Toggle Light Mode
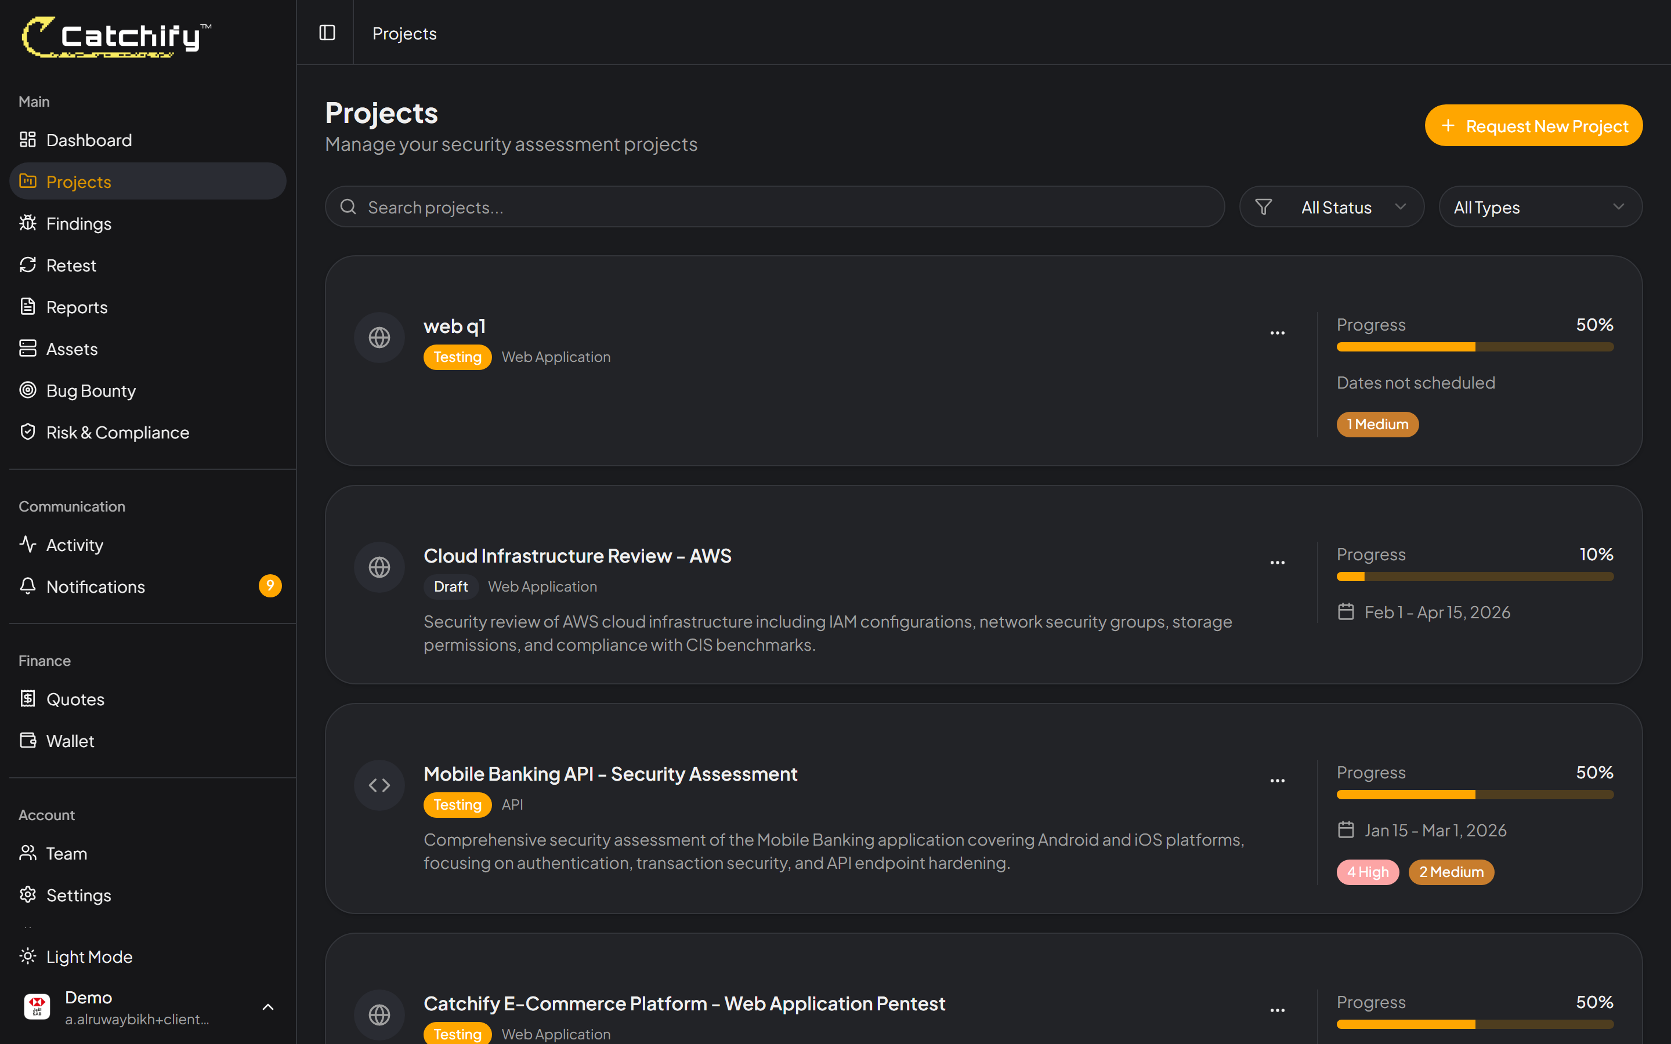1671x1044 pixels. 89,956
